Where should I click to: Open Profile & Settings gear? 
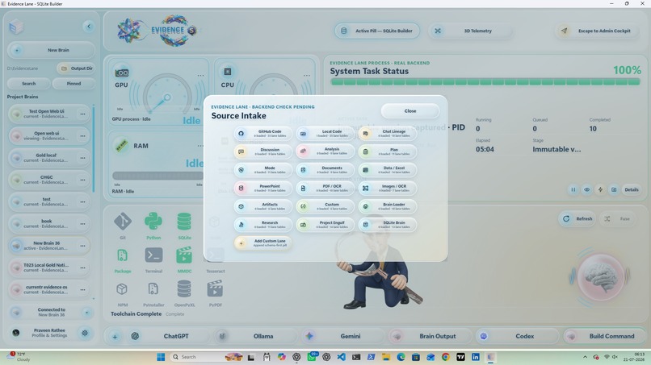tap(85, 333)
